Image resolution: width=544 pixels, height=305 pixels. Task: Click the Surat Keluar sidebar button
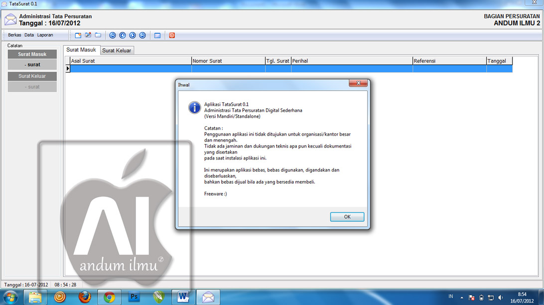point(32,76)
